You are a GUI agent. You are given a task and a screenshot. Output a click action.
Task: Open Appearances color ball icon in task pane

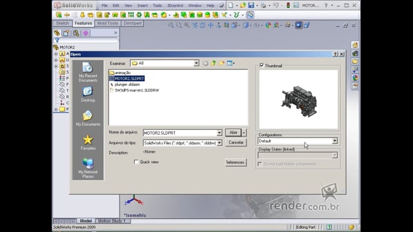[355, 78]
